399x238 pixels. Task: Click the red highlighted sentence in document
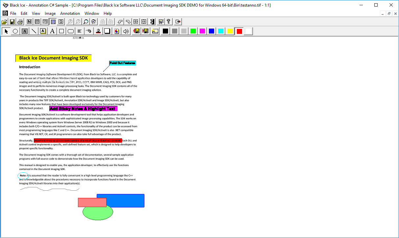[78, 140]
